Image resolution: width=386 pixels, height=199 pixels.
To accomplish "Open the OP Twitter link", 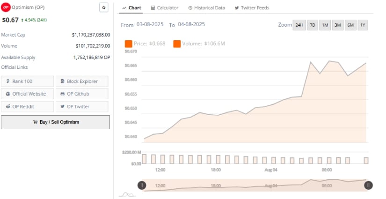I will 82,107.
